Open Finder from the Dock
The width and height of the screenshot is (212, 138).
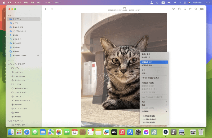(11, 132)
